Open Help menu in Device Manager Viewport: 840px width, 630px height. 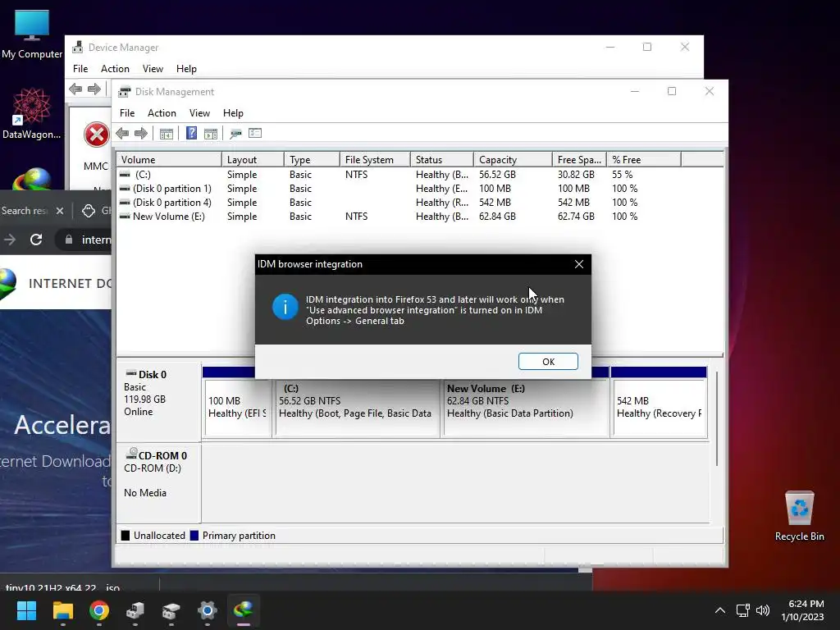click(186, 69)
